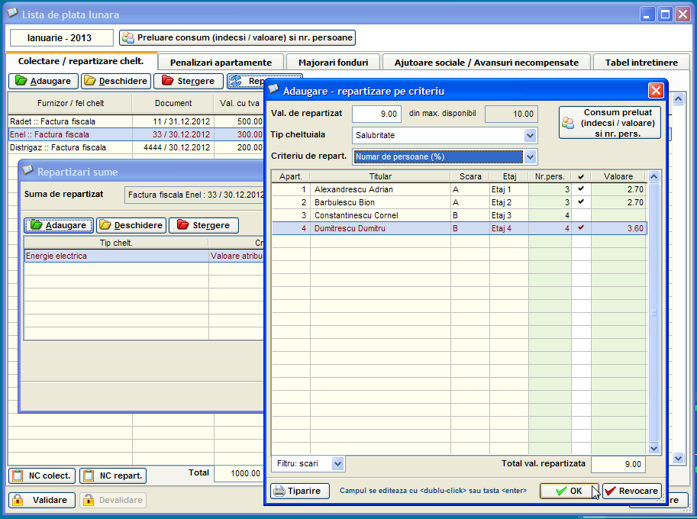Open the Tabel intretinere tab
This screenshot has width=697, height=519.
click(641, 63)
